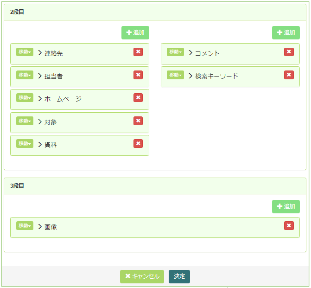Remove the 担当者 item using red X

(x=138, y=75)
